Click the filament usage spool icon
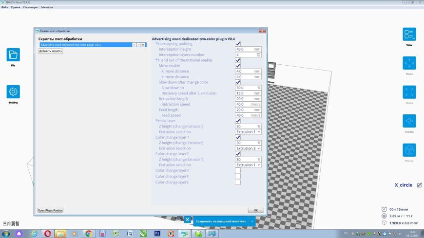Screen dimensions: 424x238 pos(384,216)
